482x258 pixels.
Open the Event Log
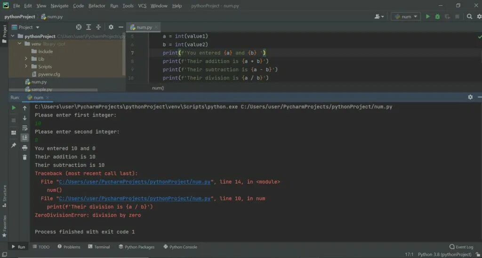coord(461,247)
